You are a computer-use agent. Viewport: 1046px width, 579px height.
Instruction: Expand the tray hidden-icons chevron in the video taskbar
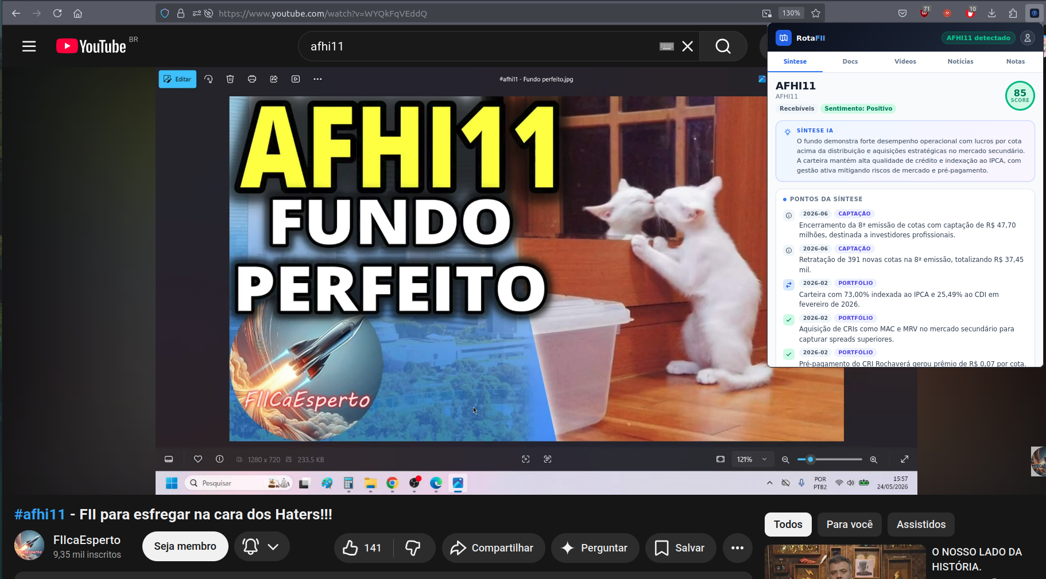[x=770, y=483]
